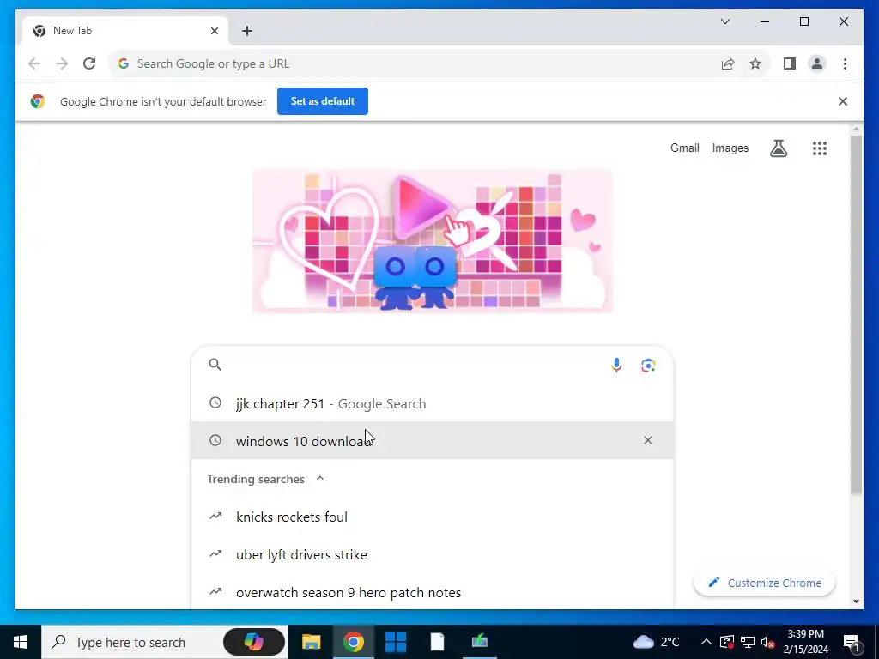879x659 pixels.
Task: Open Copilot from the taskbar
Action: coord(253,642)
